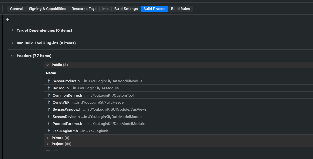Screen dimensions: 313x159
Task: Click the path JYouLoginKit/UIModule/CusViews
Action: [x=118, y=109]
